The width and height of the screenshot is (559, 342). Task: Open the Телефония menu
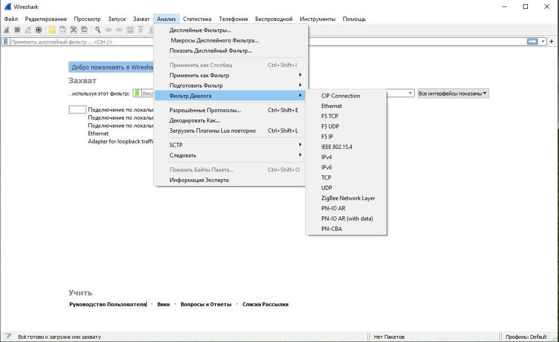(x=233, y=19)
